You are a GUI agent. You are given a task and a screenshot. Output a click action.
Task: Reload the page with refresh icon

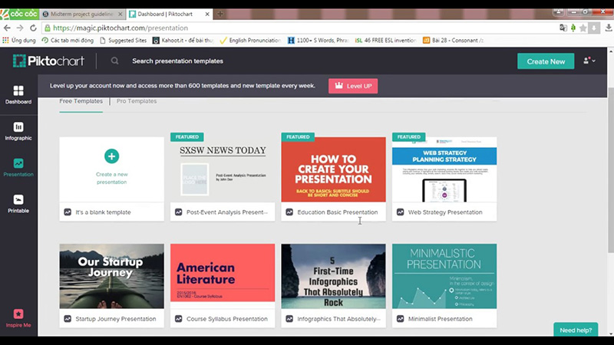pos(33,28)
